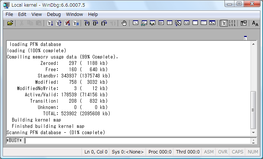Image resolution: width=263 pixels, height=159 pixels.
Task: Click the Restart debugging icon
Action: click(x=59, y=23)
